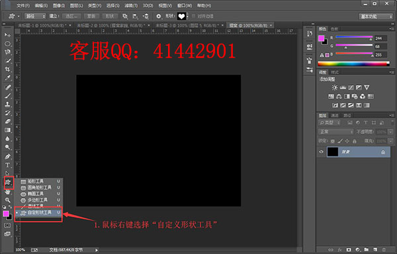This screenshot has height=254, width=397.
Task: Select the Blur droplet tool
Action: [x=7, y=139]
